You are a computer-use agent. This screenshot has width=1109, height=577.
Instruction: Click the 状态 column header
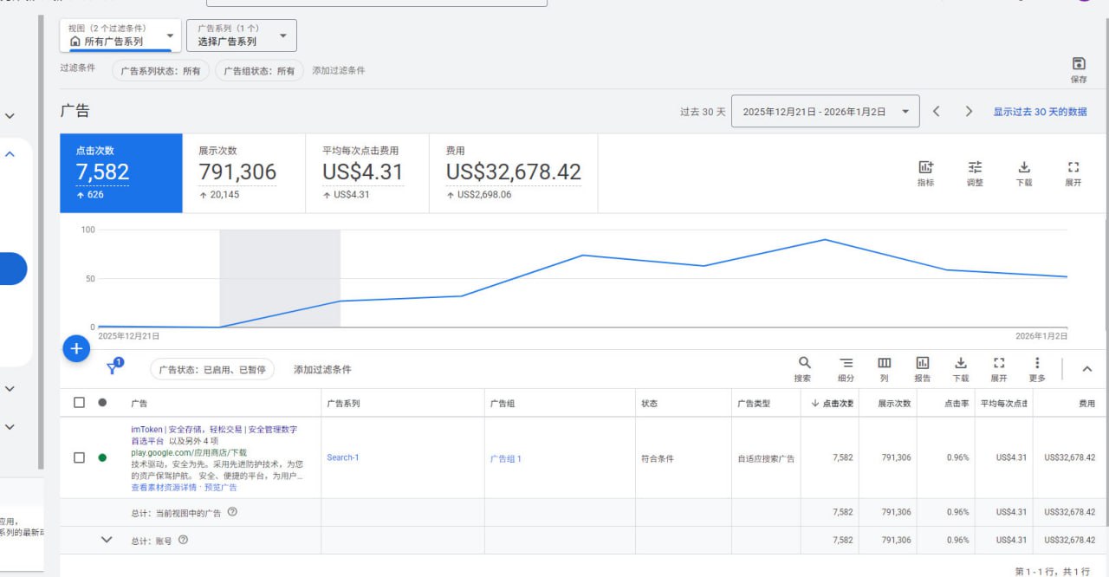pos(649,403)
